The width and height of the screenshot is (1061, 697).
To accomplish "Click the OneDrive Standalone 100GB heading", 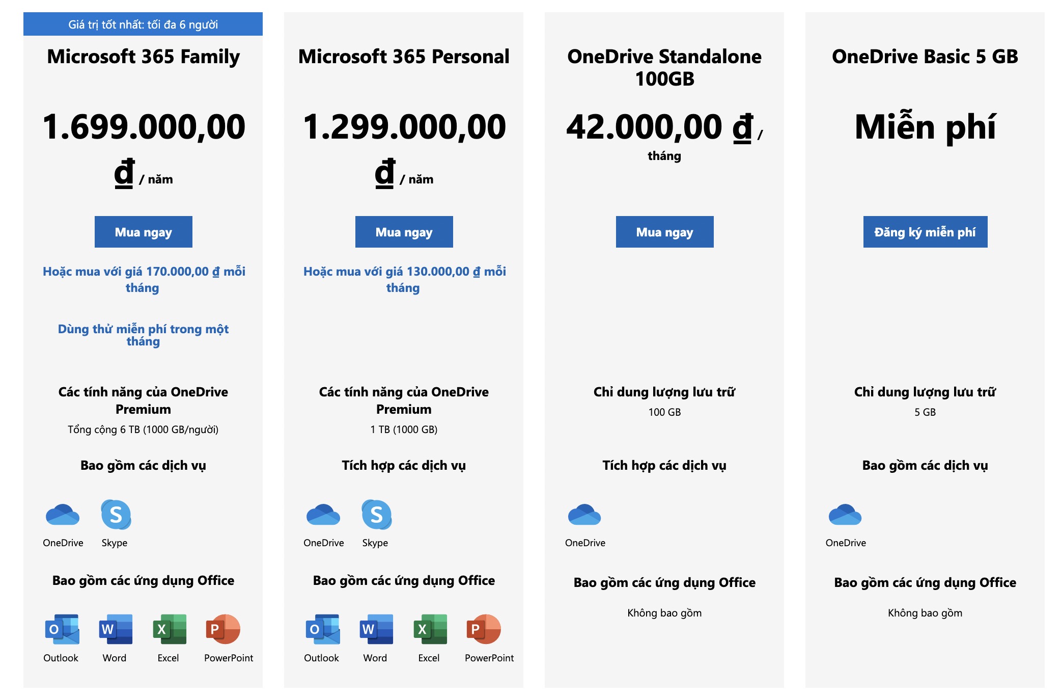I will tap(664, 67).
